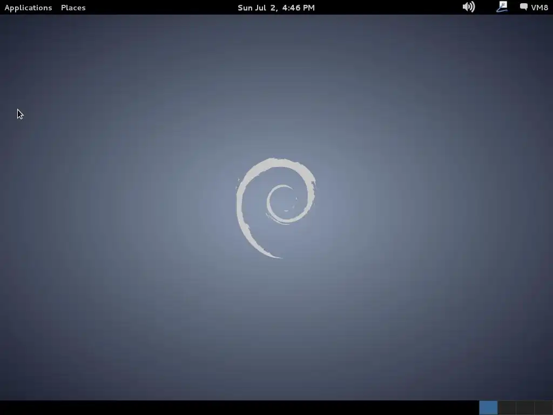Open the Applications menu
The width and height of the screenshot is (553, 415).
tap(28, 8)
